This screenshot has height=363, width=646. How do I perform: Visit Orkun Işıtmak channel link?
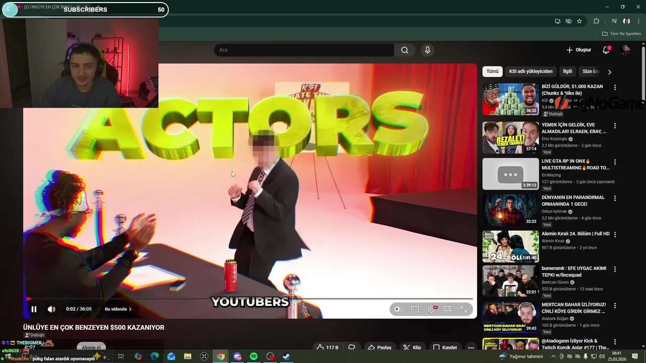click(x=554, y=211)
